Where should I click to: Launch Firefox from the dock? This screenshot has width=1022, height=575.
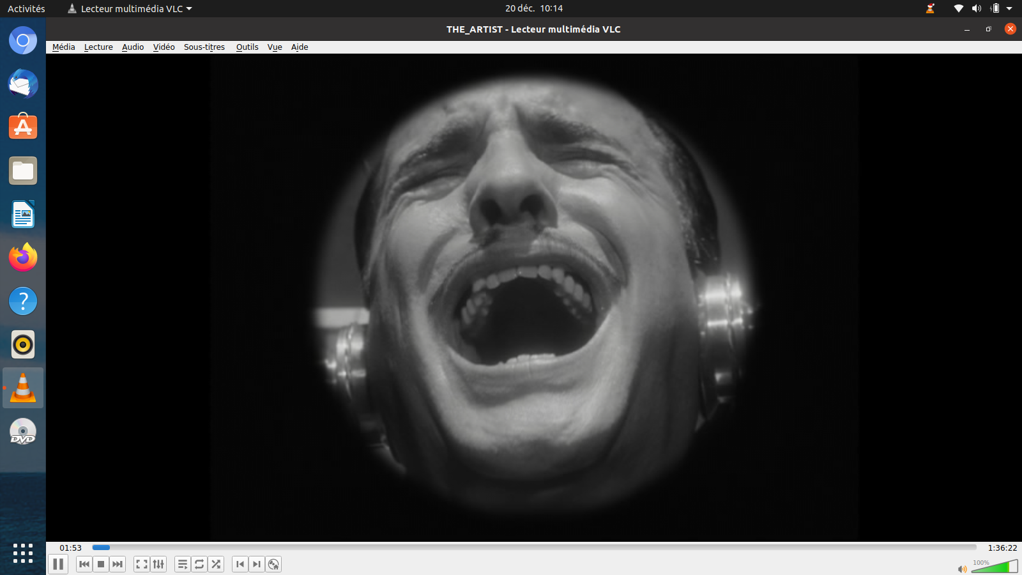click(x=23, y=257)
